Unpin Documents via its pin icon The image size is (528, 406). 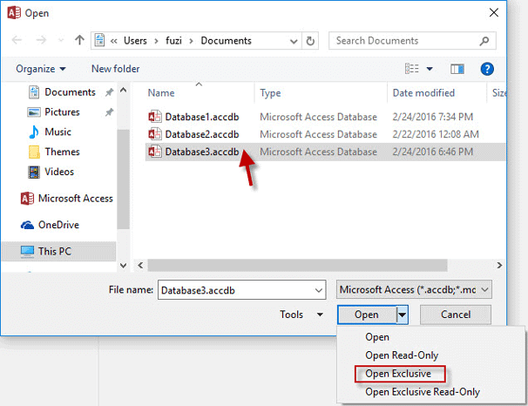click(109, 92)
